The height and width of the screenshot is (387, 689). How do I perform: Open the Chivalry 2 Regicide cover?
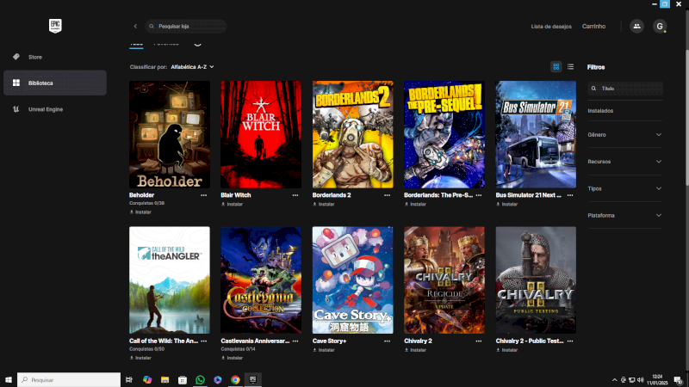click(444, 280)
